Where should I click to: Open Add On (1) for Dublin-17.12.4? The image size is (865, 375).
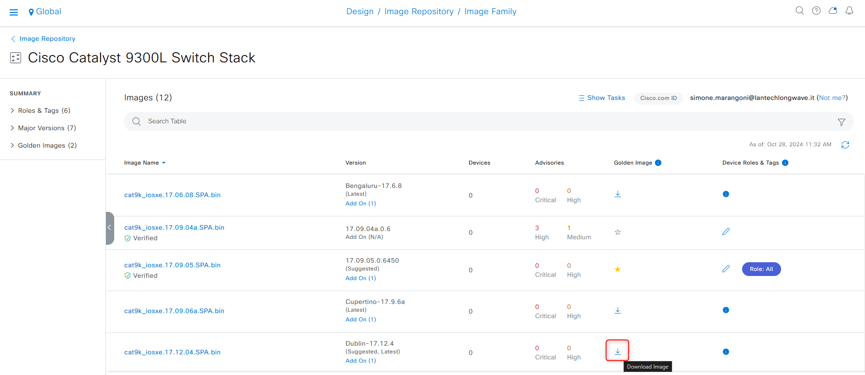tap(360, 361)
